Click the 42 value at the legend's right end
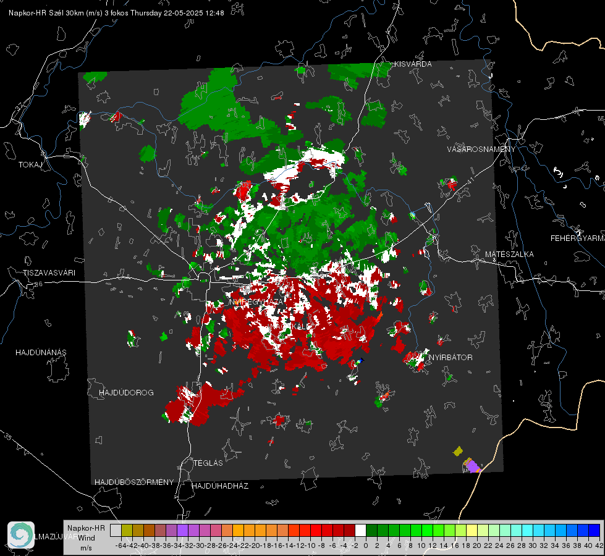605x556 pixels. tap(599, 545)
